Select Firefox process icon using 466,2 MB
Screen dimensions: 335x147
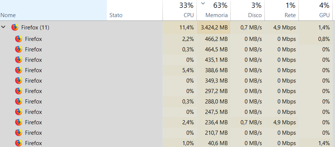(19, 39)
